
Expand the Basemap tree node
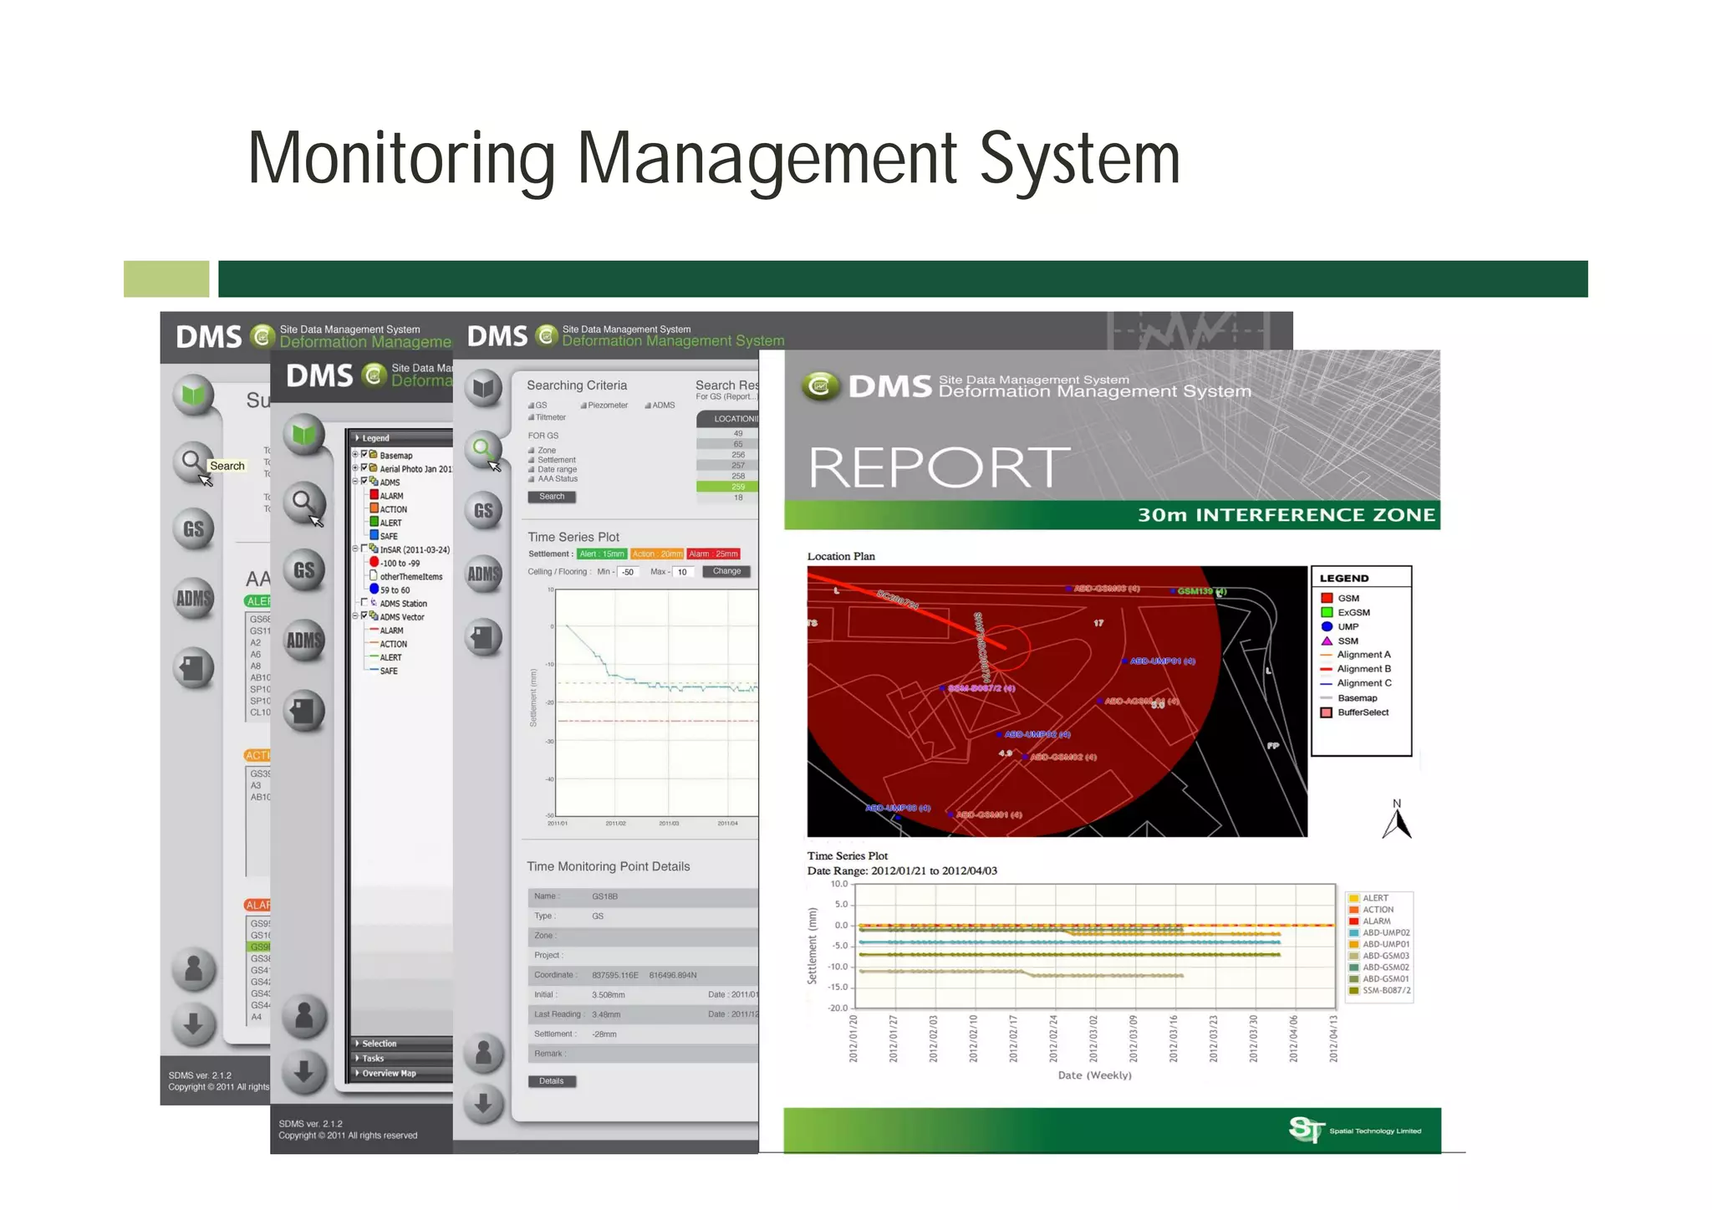click(x=354, y=455)
